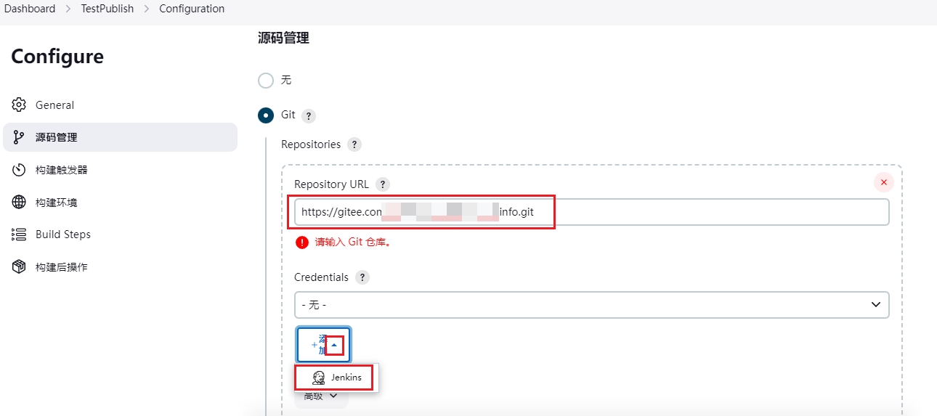Viewport: 937px width, 416px height.
Task: Open help icon beside Credentials label
Action: tap(362, 277)
